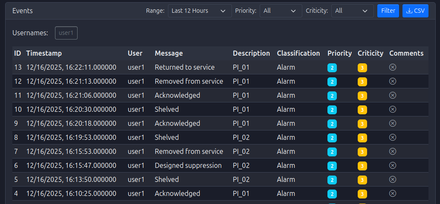
Task: Open comments icon for event ID 10
Action: 393,109
